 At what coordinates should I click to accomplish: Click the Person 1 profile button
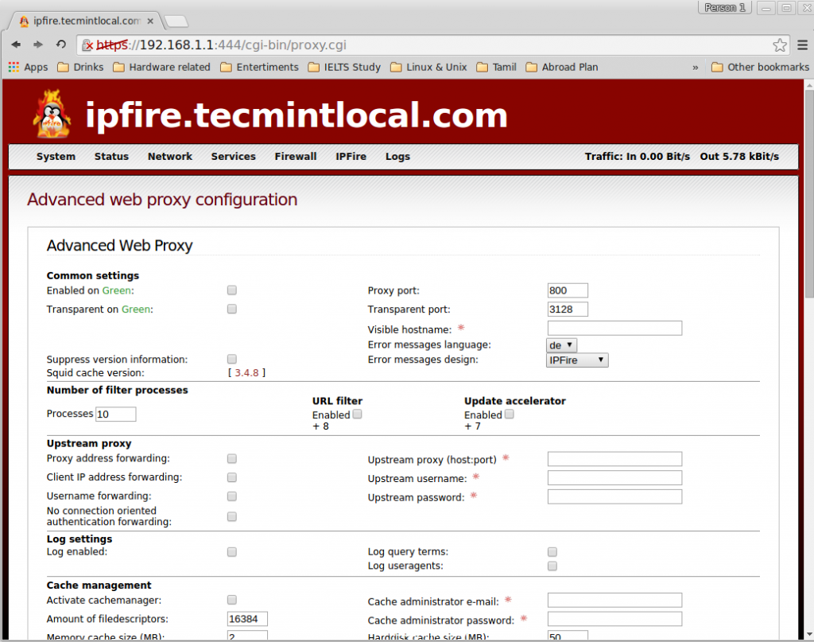click(724, 7)
